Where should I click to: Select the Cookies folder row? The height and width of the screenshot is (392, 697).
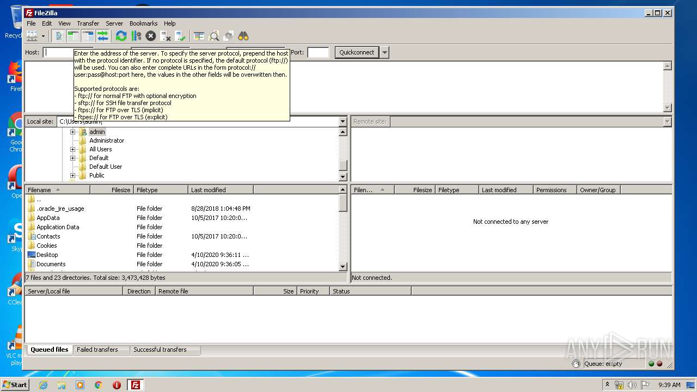tap(182, 246)
